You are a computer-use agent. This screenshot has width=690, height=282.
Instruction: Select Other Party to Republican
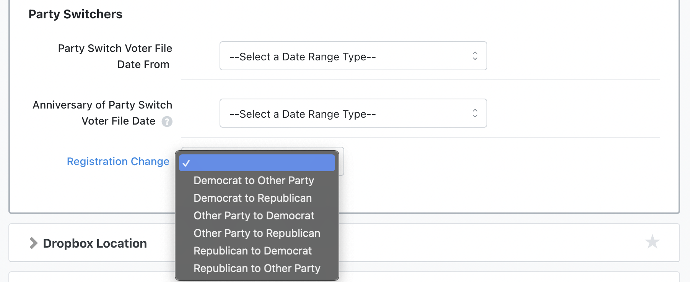tap(257, 233)
